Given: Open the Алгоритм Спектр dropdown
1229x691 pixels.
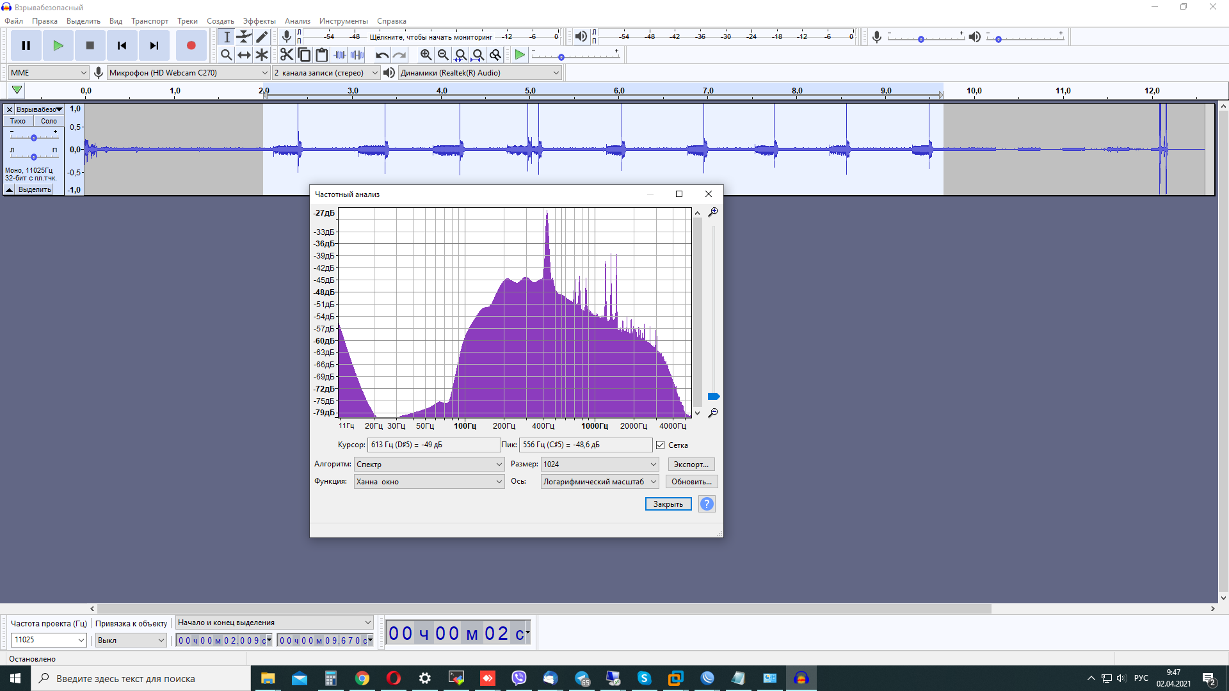Looking at the screenshot, I should click(430, 465).
